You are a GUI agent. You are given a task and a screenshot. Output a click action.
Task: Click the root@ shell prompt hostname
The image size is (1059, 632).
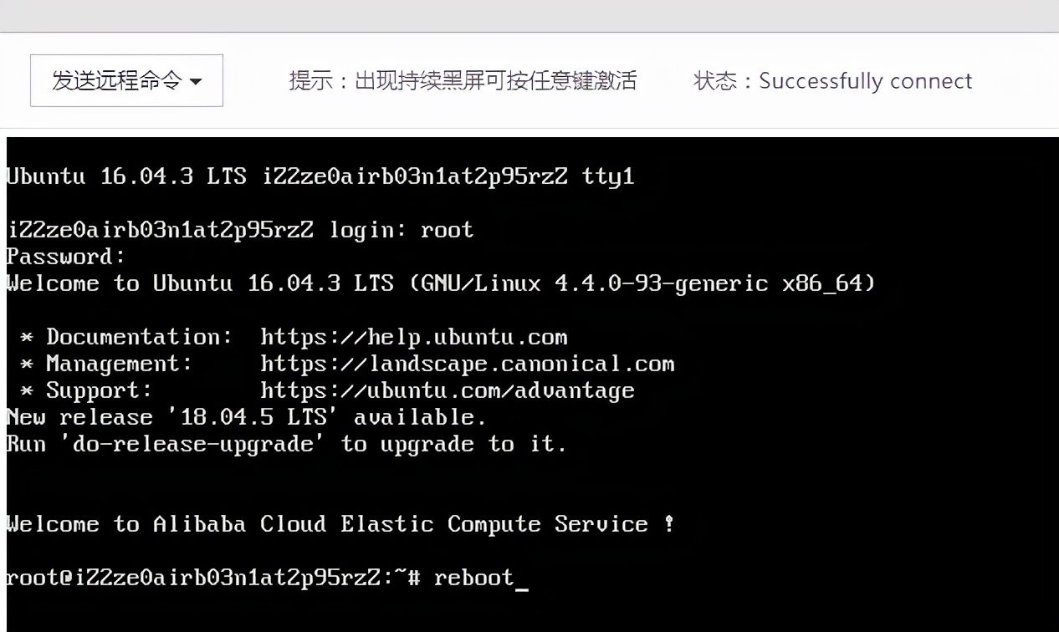(x=201, y=578)
